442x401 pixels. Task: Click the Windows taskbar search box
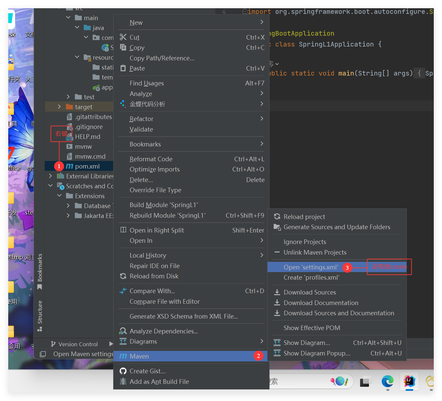point(311,382)
